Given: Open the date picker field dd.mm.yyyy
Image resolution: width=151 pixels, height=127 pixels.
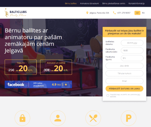Looking at the screenshot, I should click(x=132, y=43).
